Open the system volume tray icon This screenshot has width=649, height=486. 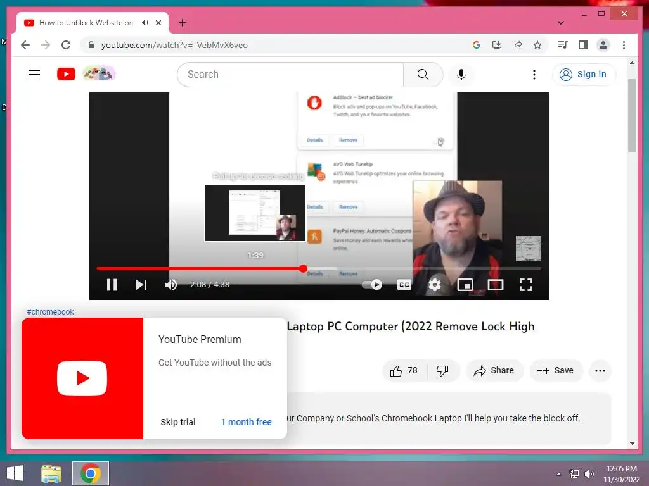[589, 474]
